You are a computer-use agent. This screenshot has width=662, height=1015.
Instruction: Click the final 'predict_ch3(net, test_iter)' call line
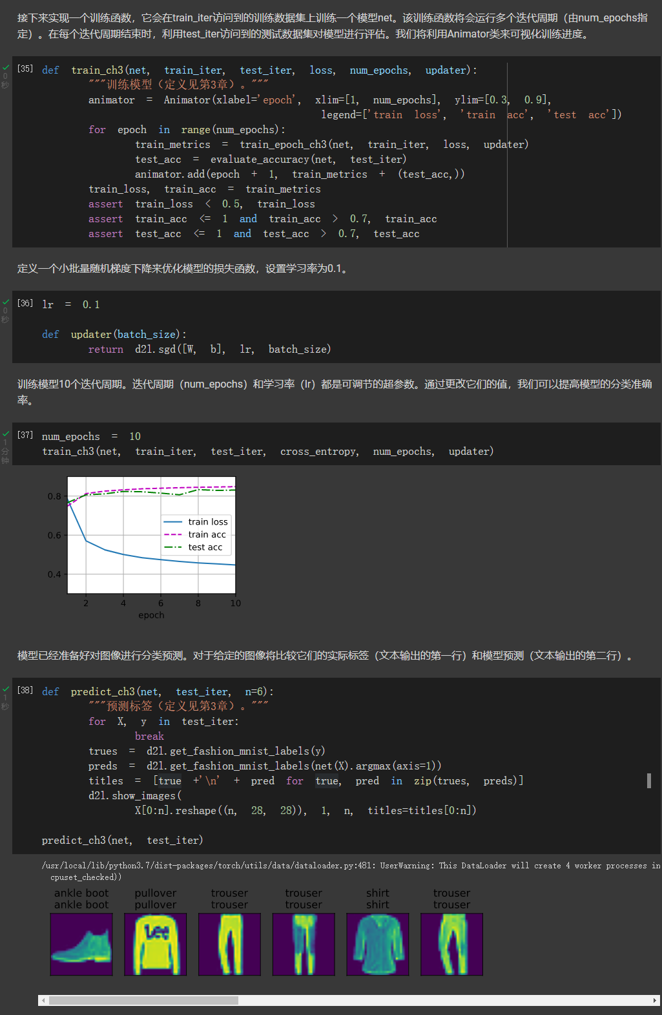tap(123, 840)
